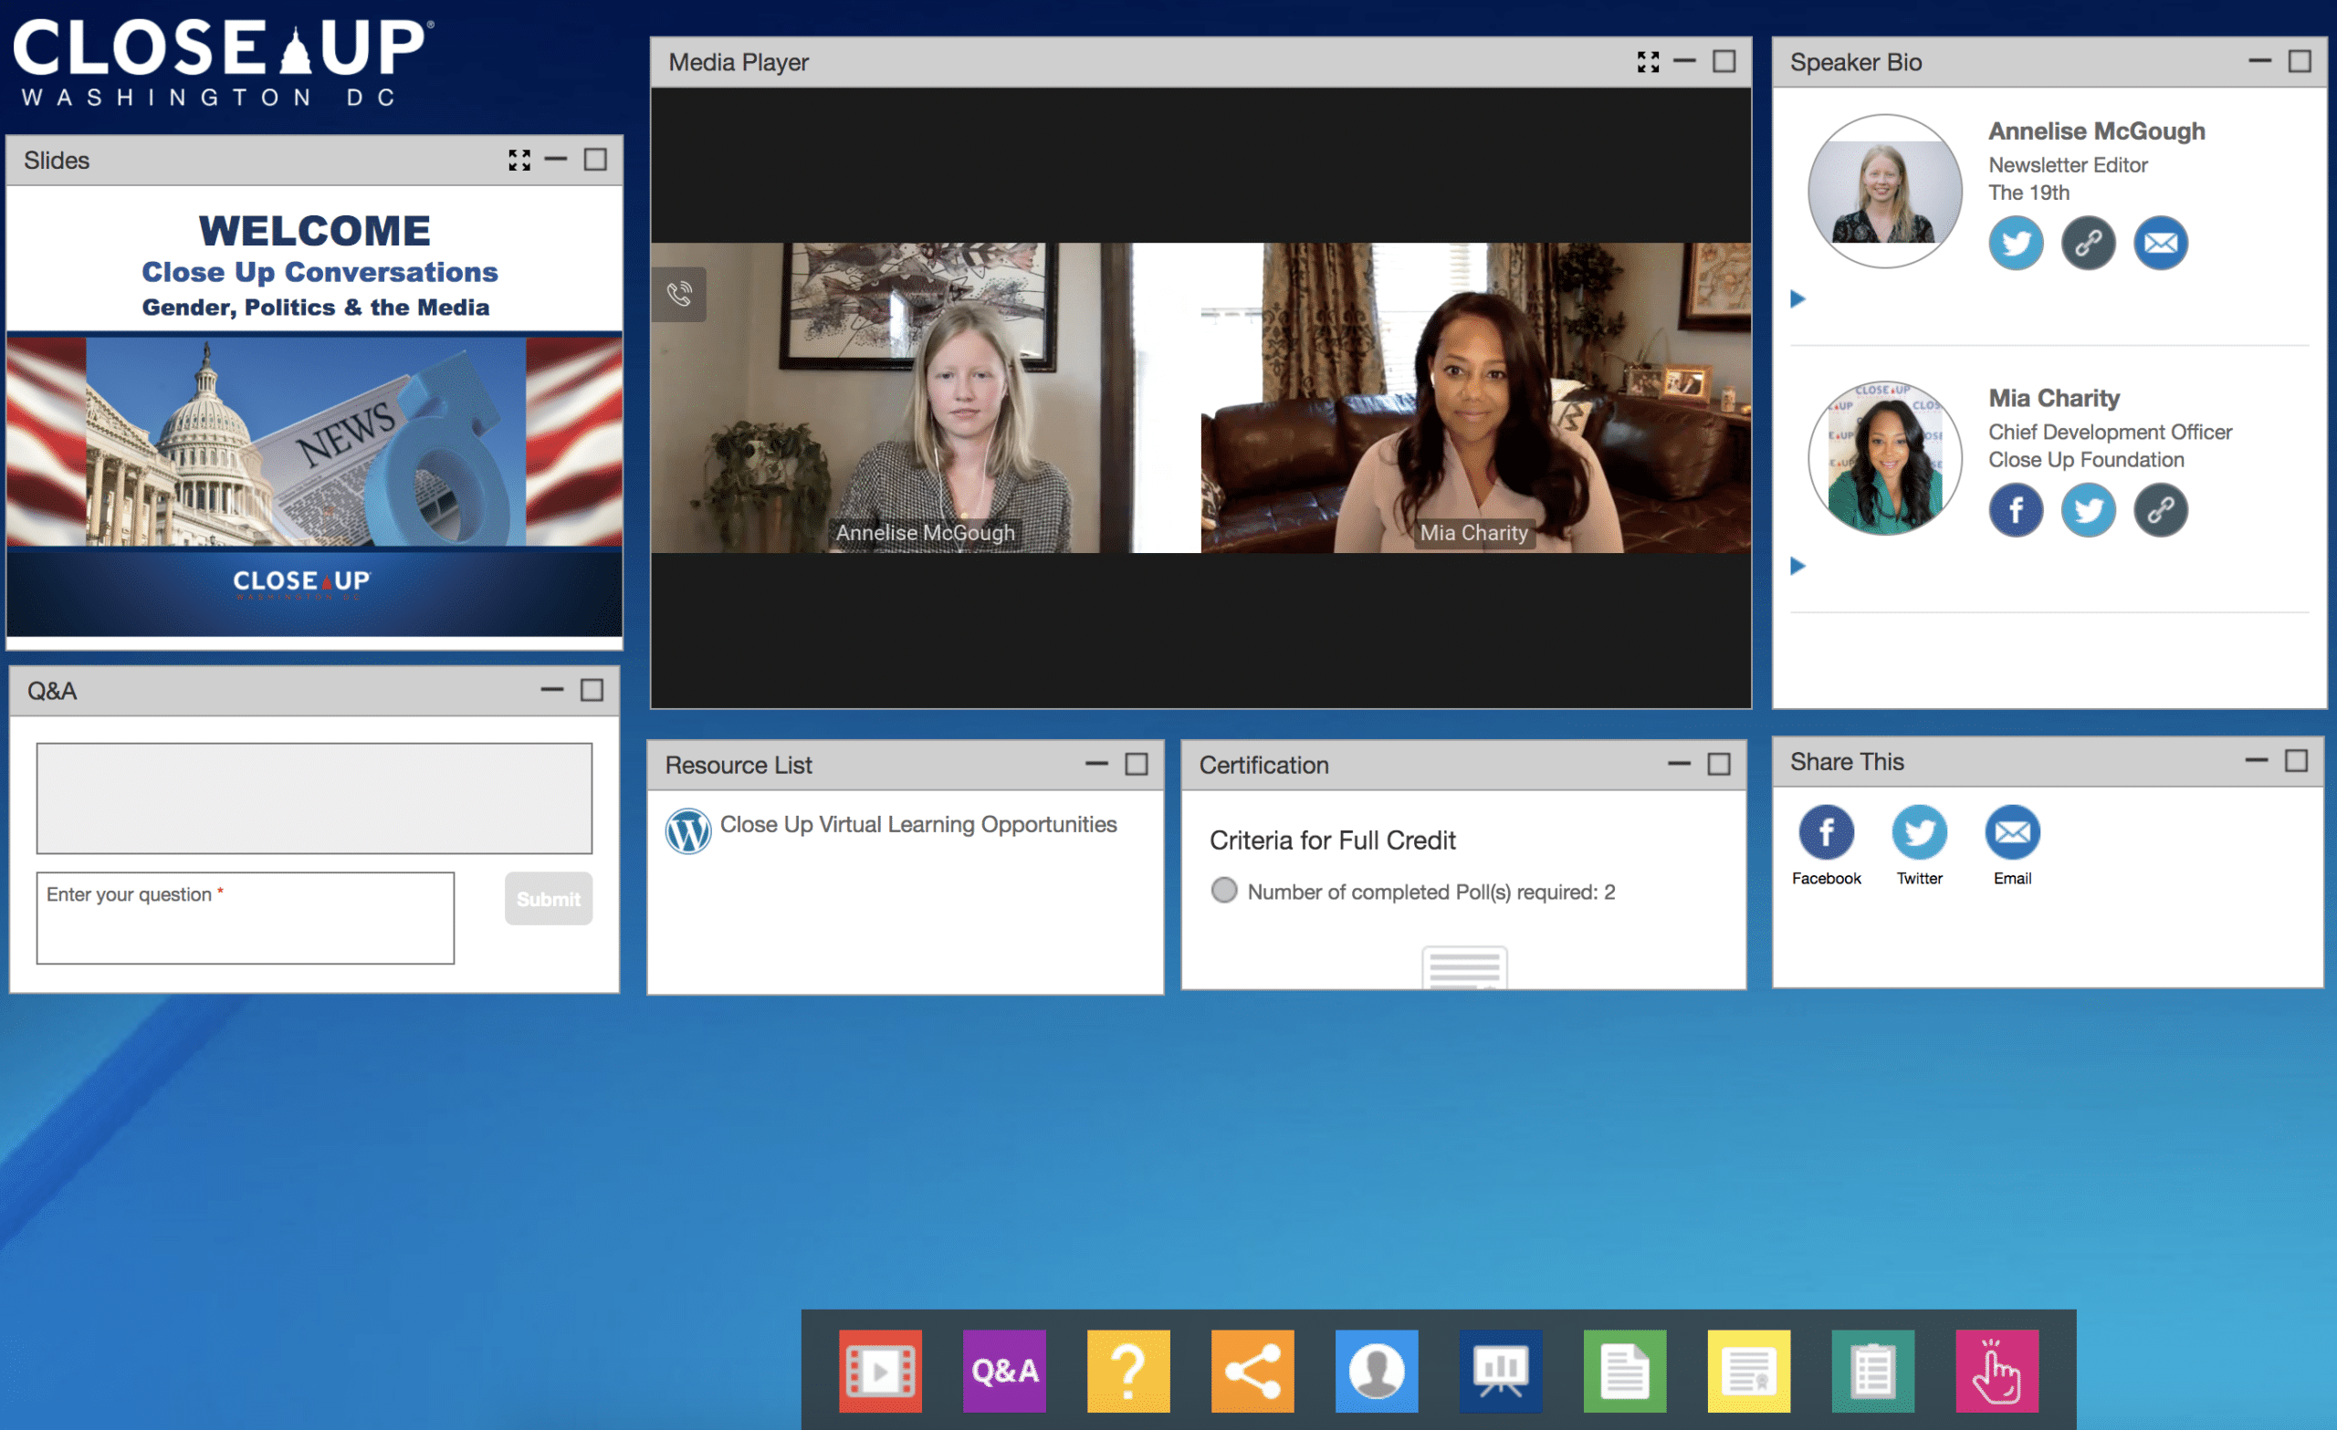This screenshot has width=2337, height=1430.
Task: Click the Criteria for Full Credit heading
Action: coord(1332,840)
